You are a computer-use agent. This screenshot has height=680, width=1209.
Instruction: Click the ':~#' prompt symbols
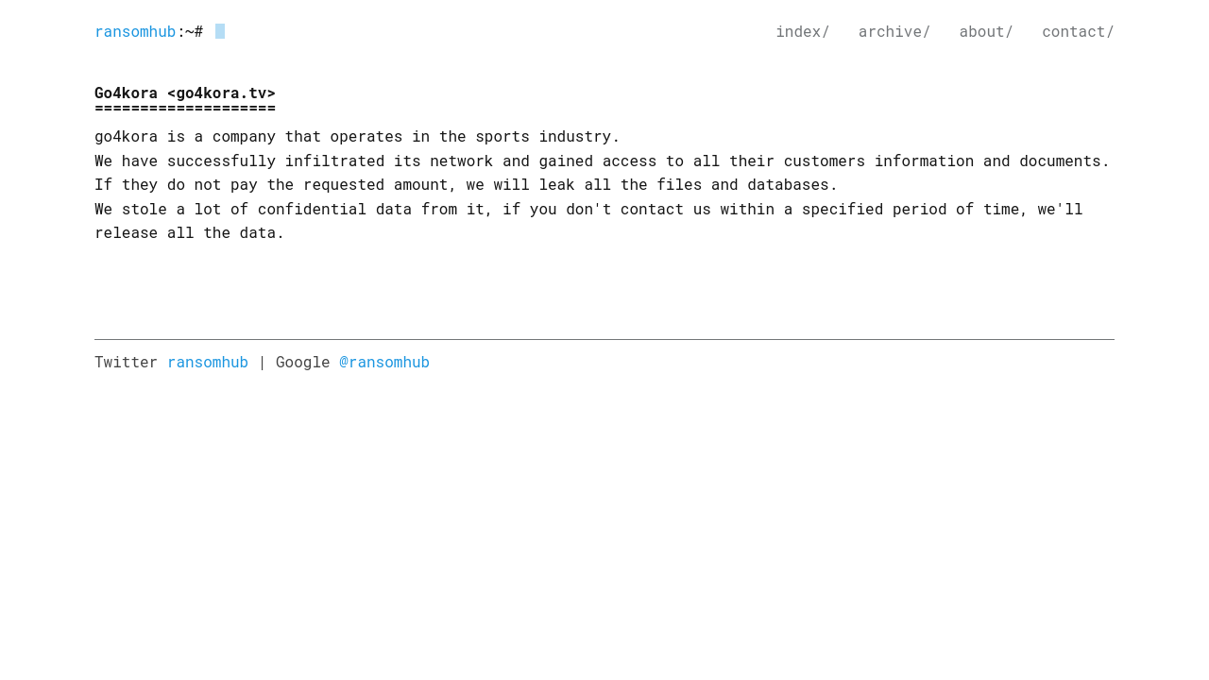pos(190,31)
